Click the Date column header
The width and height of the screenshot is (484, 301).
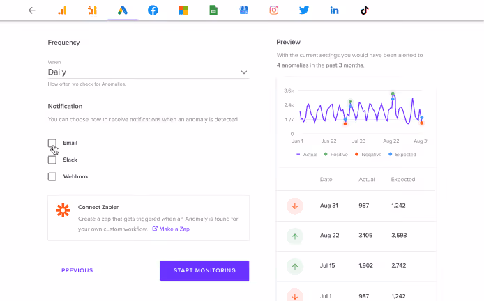326,180
